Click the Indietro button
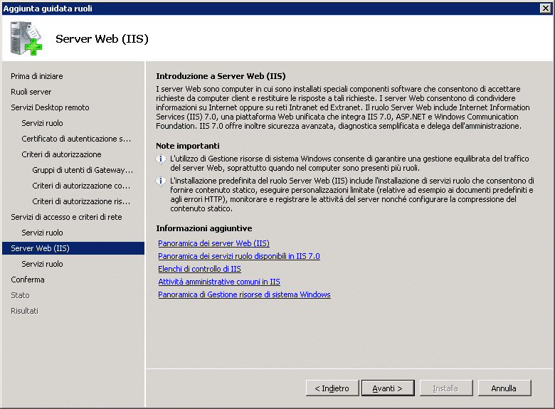Image resolution: width=555 pixels, height=409 pixels. click(332, 388)
